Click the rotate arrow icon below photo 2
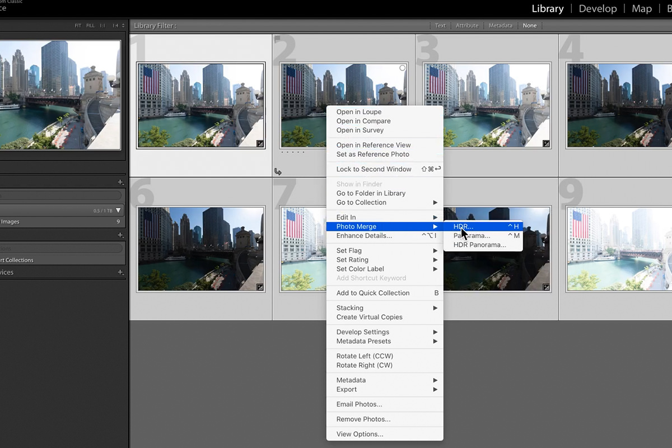 (x=278, y=171)
